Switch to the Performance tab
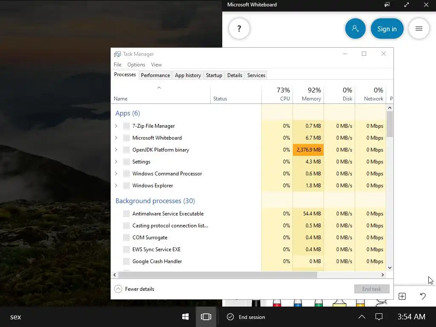The height and width of the screenshot is (327, 436). point(155,75)
